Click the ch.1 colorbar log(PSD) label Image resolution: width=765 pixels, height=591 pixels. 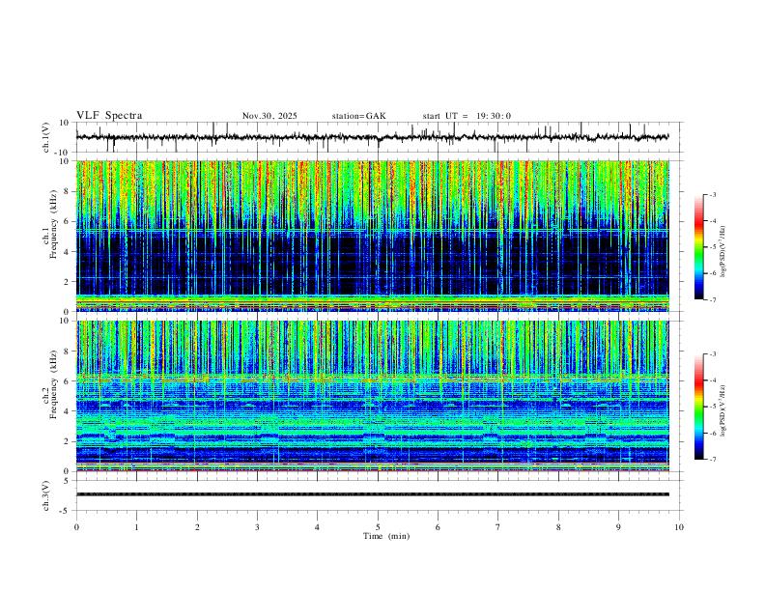[x=723, y=252]
